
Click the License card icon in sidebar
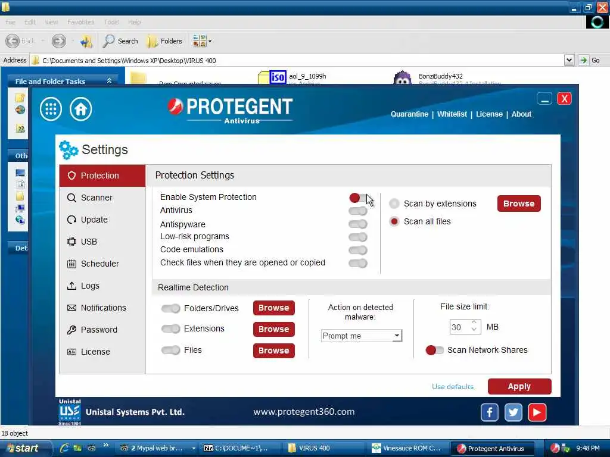point(71,352)
